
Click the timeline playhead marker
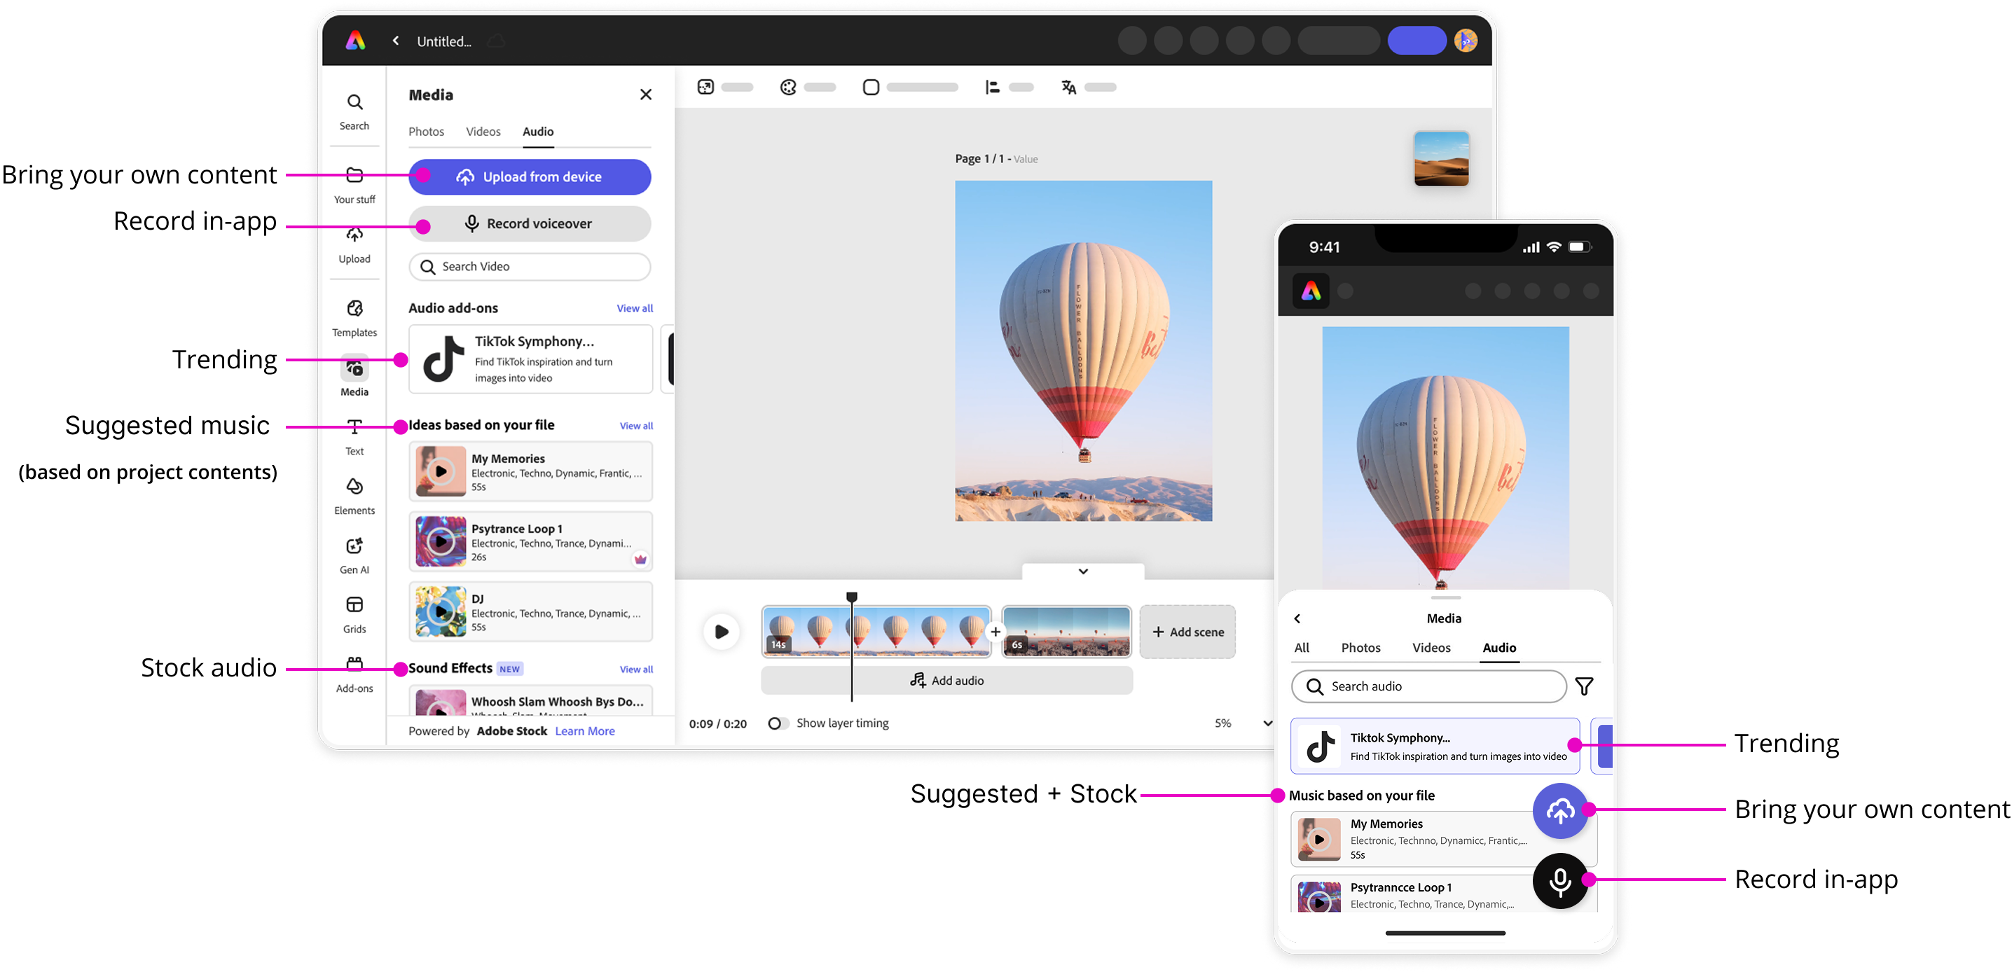[852, 597]
